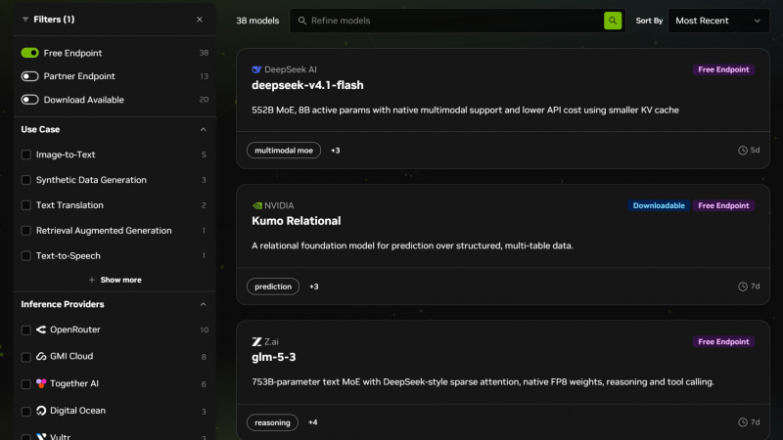Click the NVIDIA eye logo

[257, 205]
